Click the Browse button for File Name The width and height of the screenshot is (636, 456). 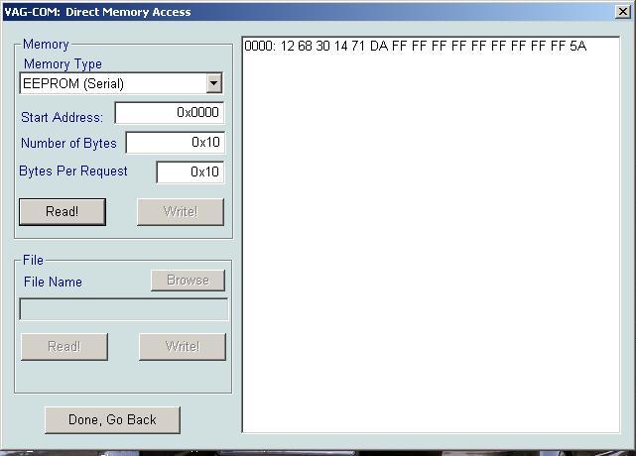pyautogui.click(x=188, y=281)
